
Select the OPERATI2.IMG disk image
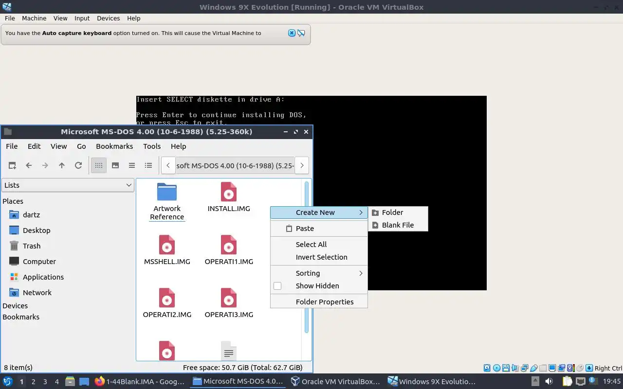pos(167,303)
